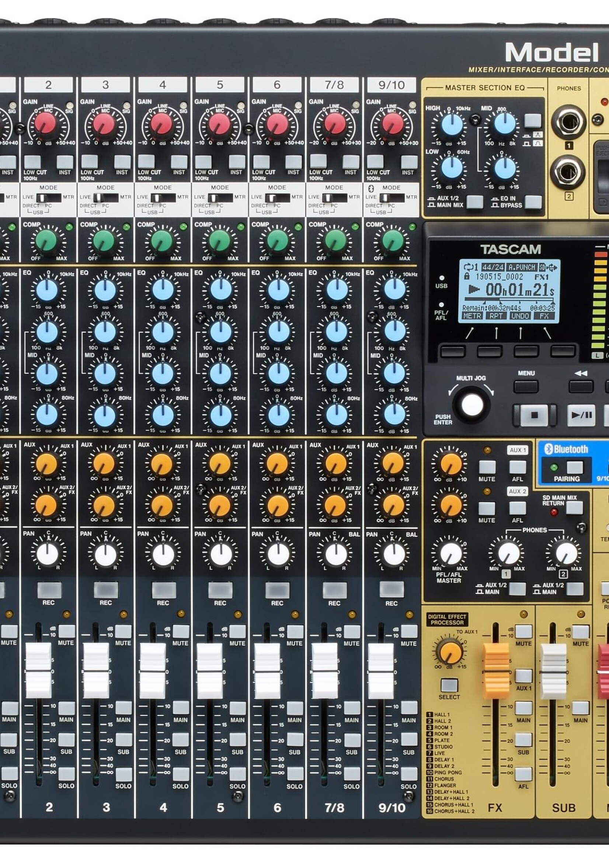Click the 7/8 channel label strip
609x853 pixels.
(334, 85)
